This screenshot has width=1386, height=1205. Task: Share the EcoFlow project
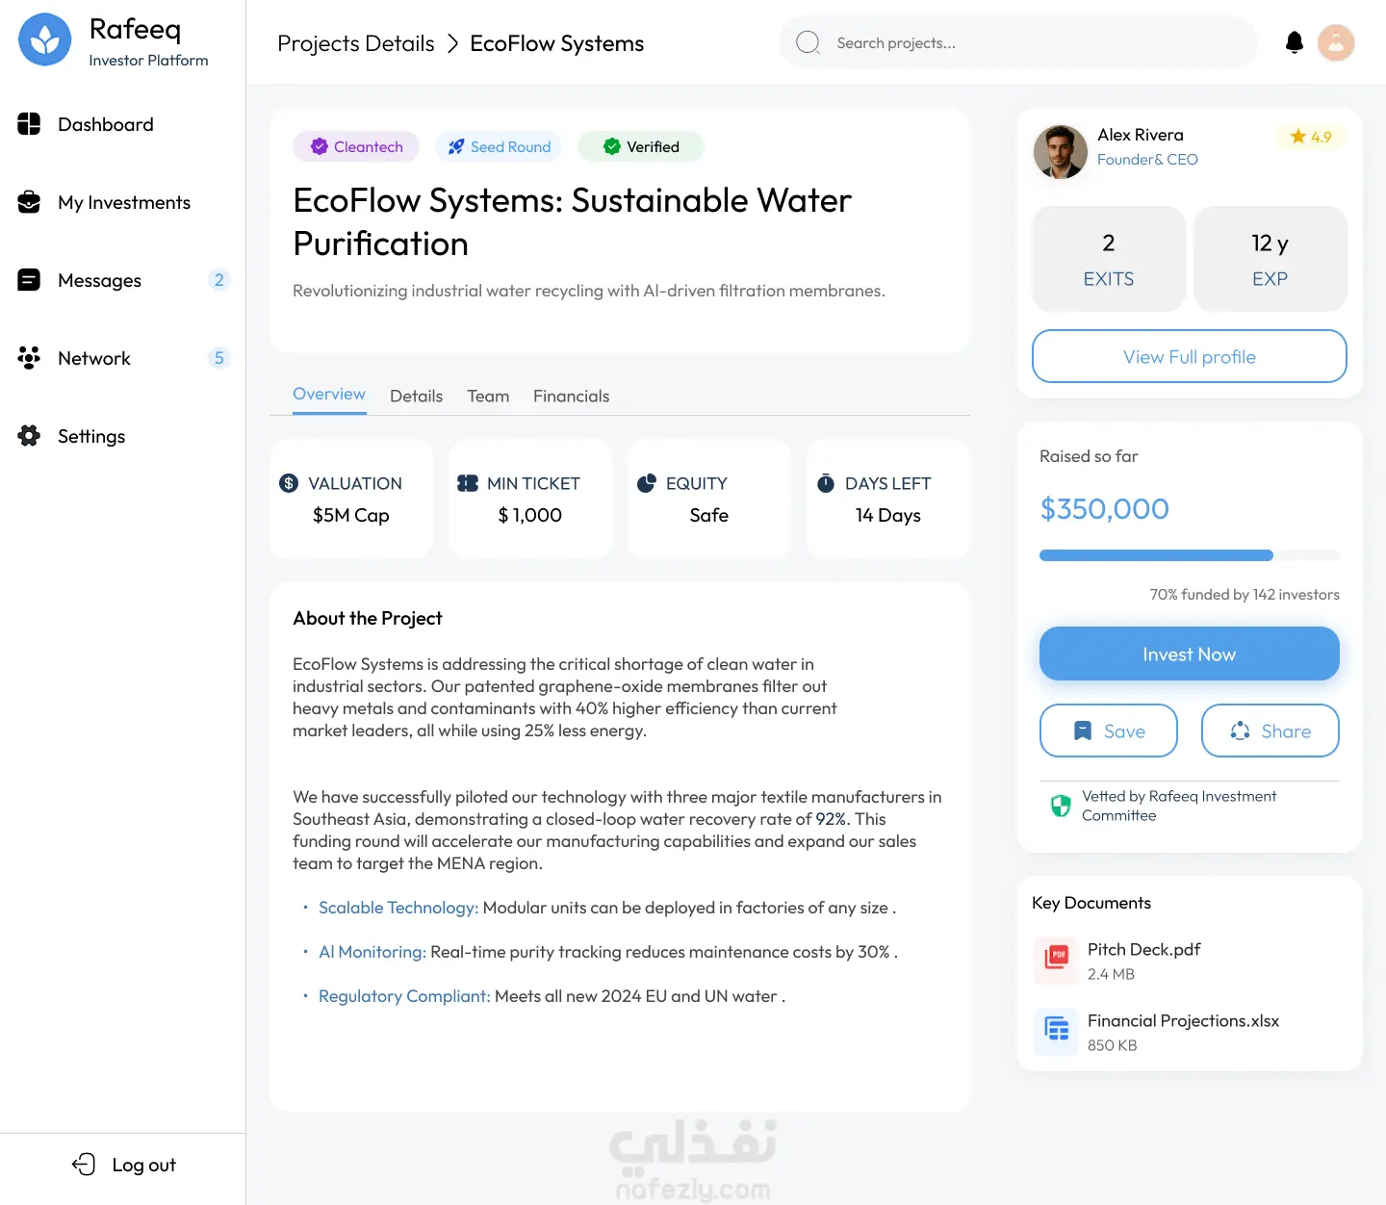(1270, 731)
